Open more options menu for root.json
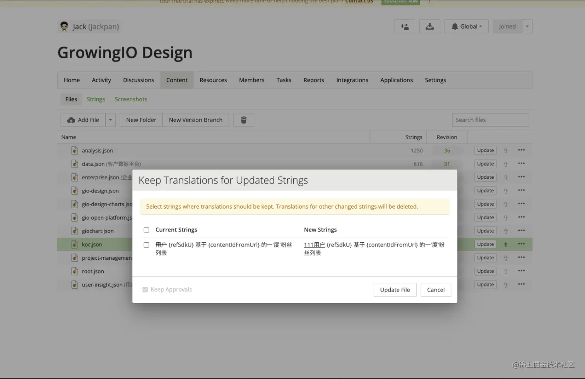This screenshot has width=585, height=379. tap(522, 271)
